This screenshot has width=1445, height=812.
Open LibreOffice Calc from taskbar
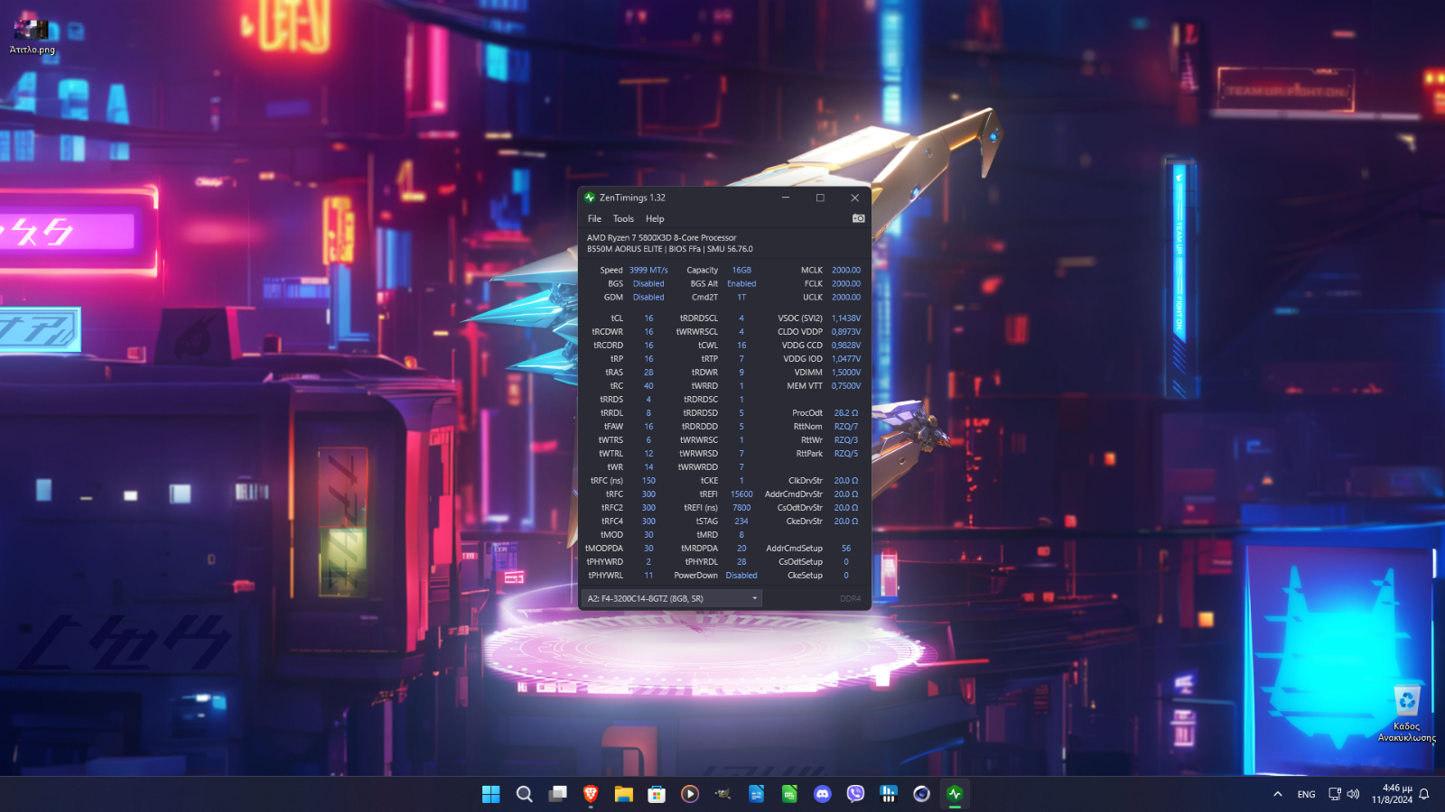coord(789,794)
